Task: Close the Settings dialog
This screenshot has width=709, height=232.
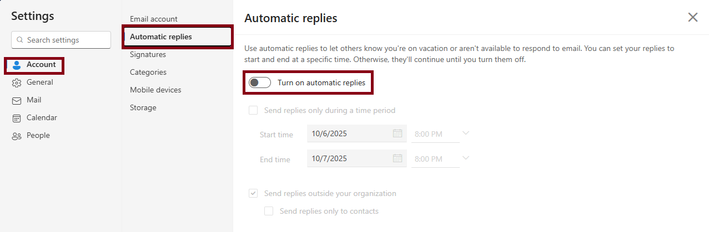Action: coord(693,17)
